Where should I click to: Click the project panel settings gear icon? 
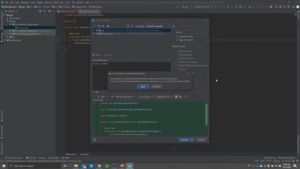(x=49, y=11)
